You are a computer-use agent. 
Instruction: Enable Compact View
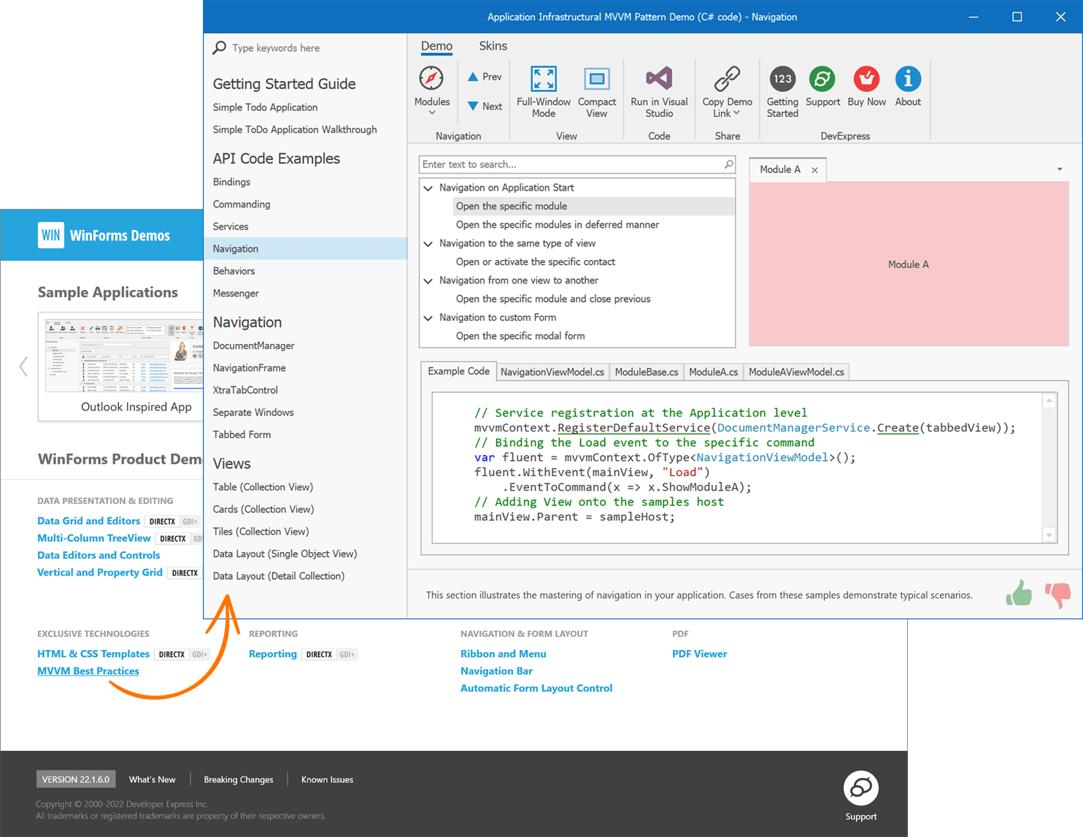click(x=596, y=78)
